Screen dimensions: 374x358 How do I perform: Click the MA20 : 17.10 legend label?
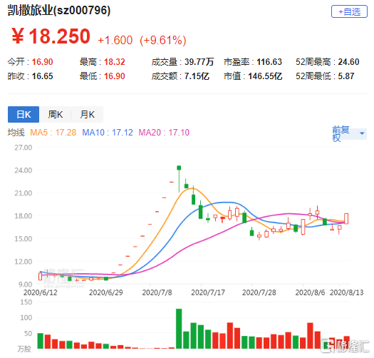[x=164, y=133]
